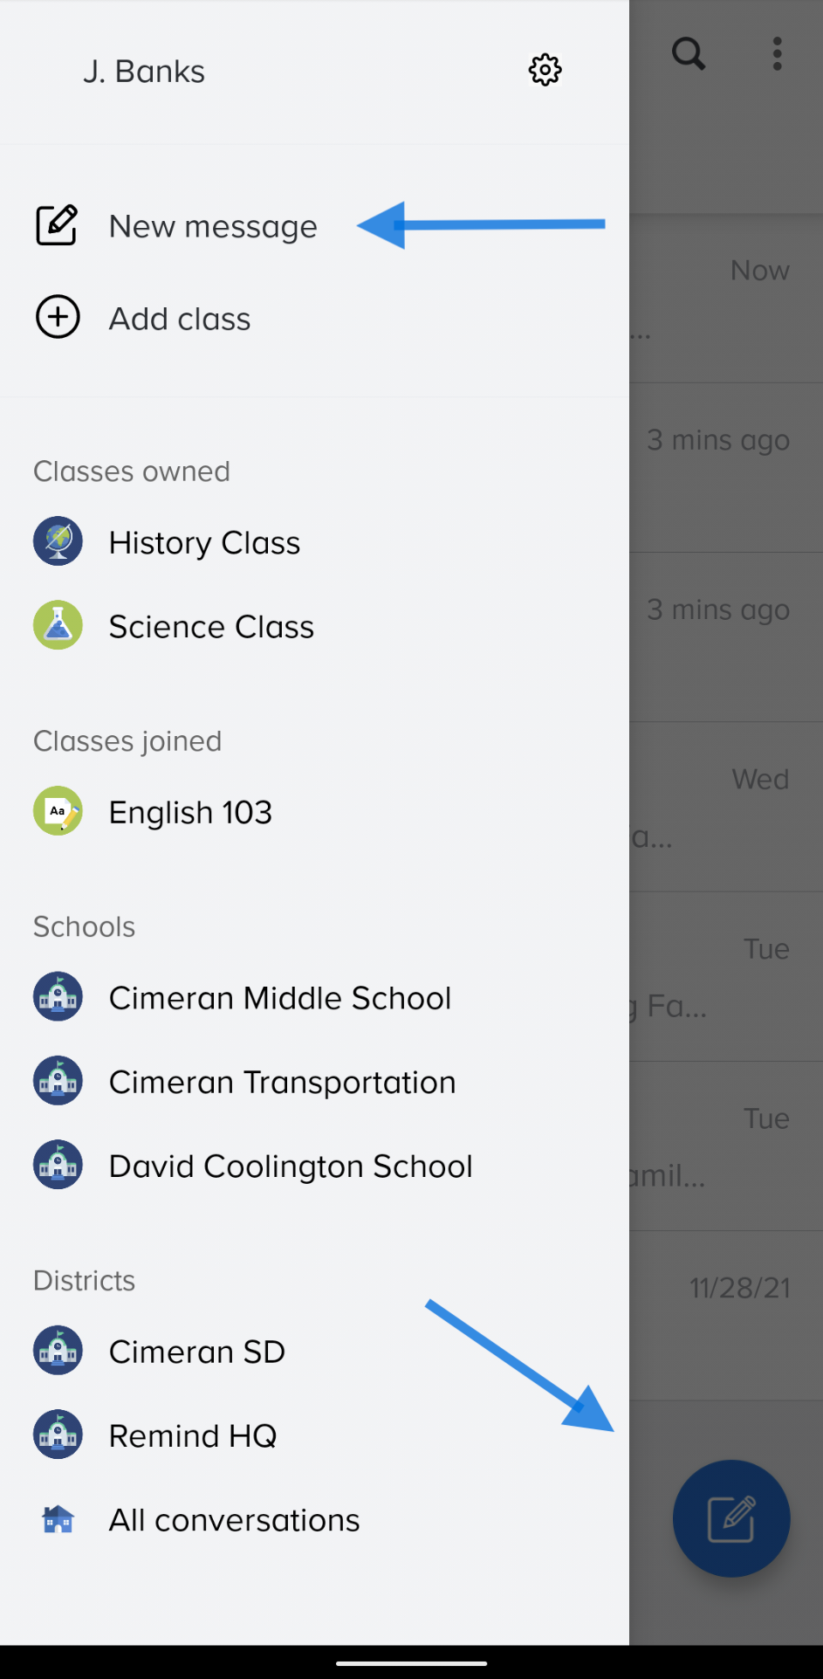Tap the New message label
This screenshot has width=823, height=1679.
pyautogui.click(x=213, y=227)
